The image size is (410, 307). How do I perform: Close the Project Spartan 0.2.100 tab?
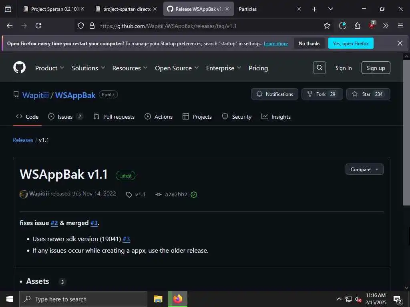pos(82,9)
